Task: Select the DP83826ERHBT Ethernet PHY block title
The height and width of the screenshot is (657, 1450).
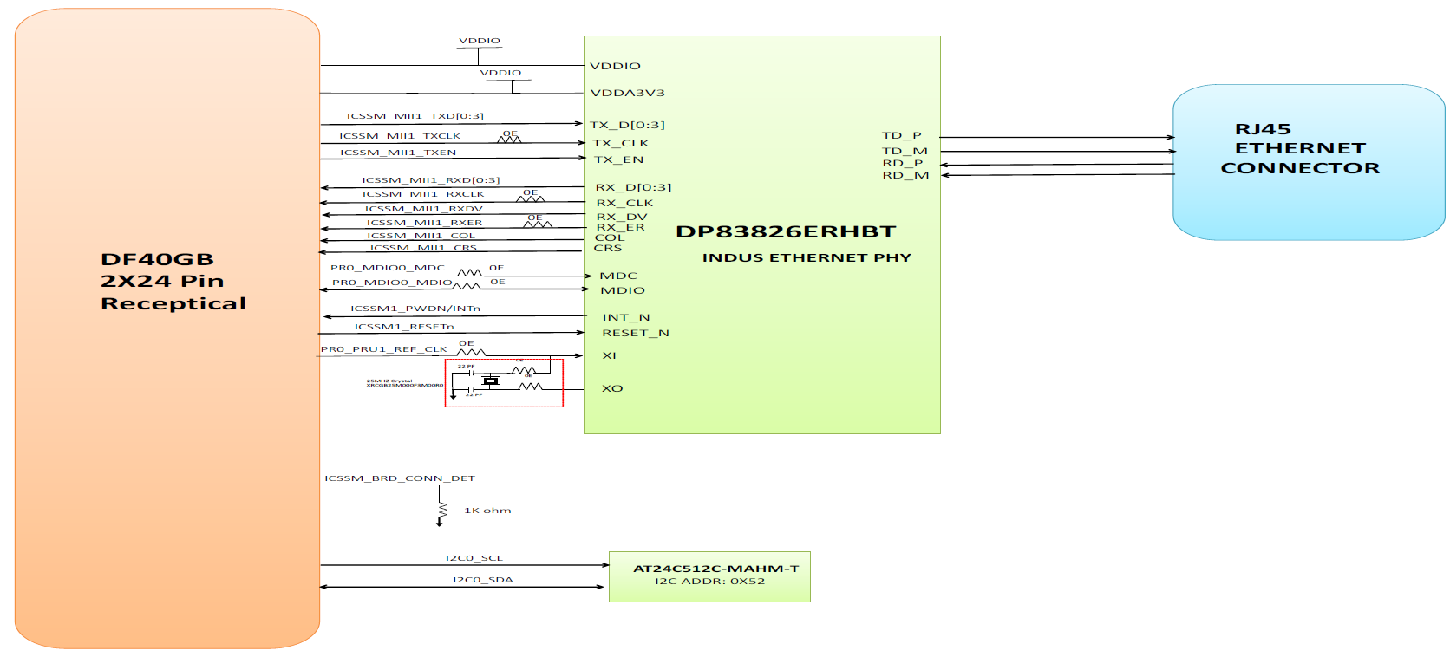Action: tap(786, 231)
